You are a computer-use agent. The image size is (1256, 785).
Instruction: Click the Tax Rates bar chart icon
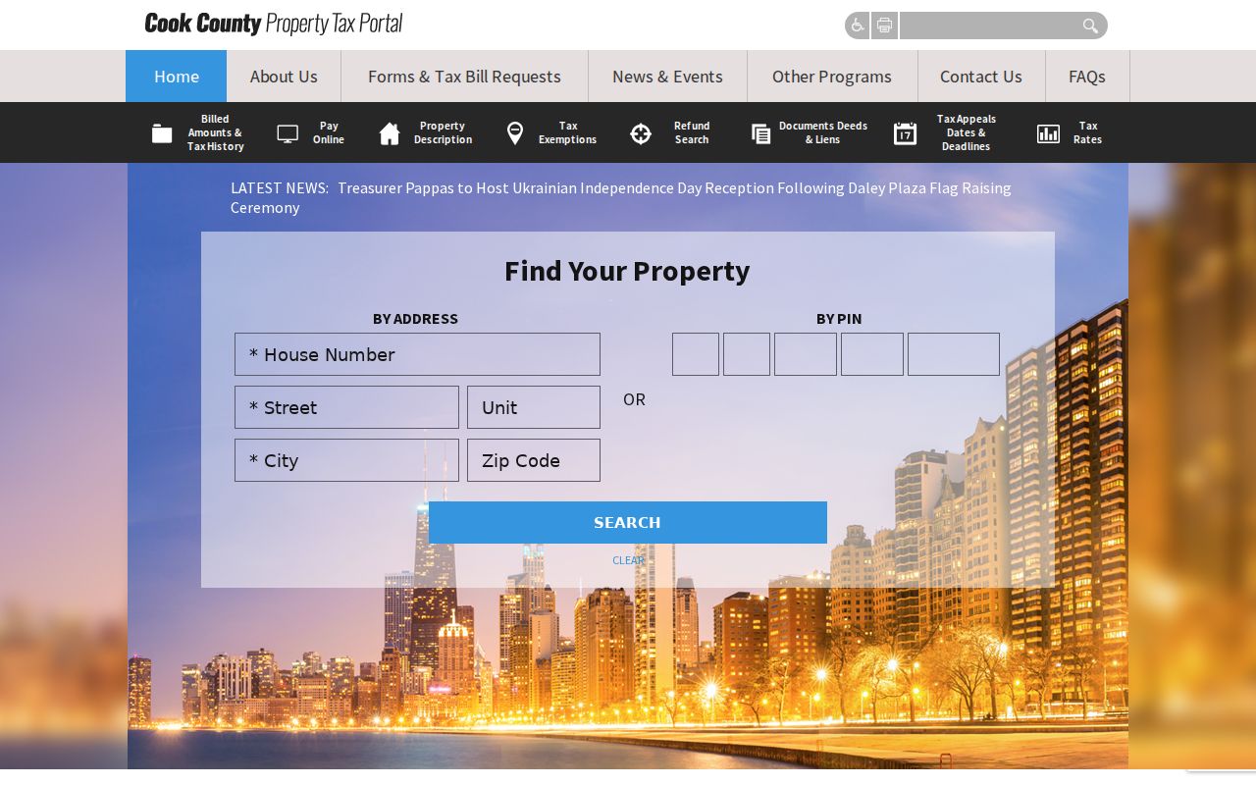click(1048, 133)
